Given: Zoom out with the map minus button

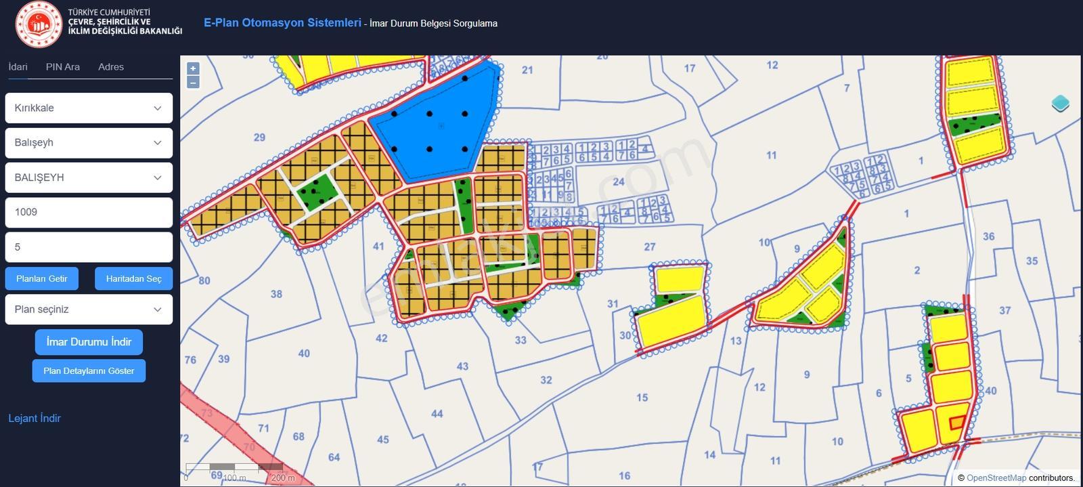Looking at the screenshot, I should (x=193, y=83).
